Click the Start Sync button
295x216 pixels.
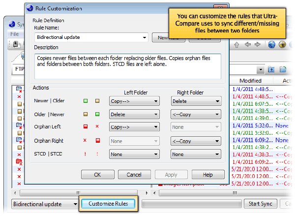[261, 204]
